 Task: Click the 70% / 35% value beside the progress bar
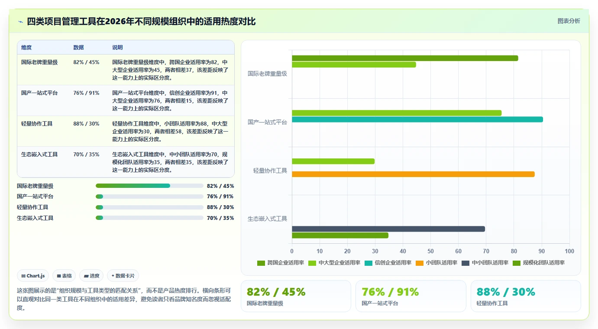coord(220,218)
